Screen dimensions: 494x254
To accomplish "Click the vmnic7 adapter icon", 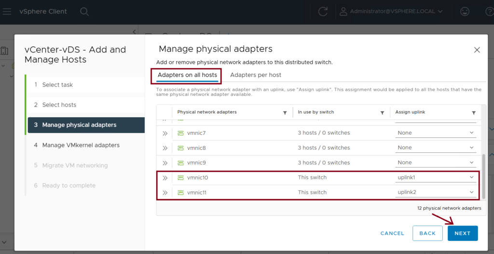I will pyautogui.click(x=180, y=133).
